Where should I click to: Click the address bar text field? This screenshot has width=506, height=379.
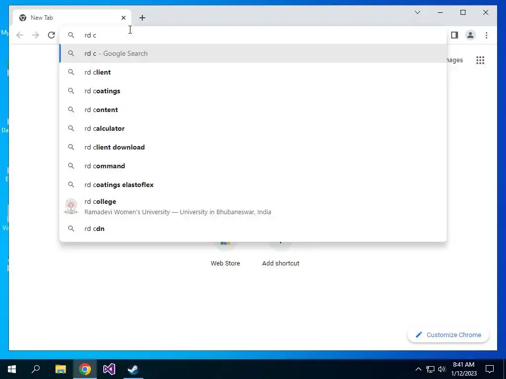[x=253, y=35]
